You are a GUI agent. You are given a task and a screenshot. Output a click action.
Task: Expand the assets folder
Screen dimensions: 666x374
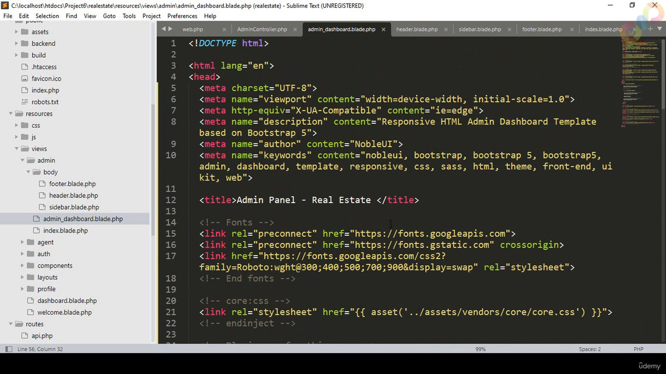[x=17, y=32]
